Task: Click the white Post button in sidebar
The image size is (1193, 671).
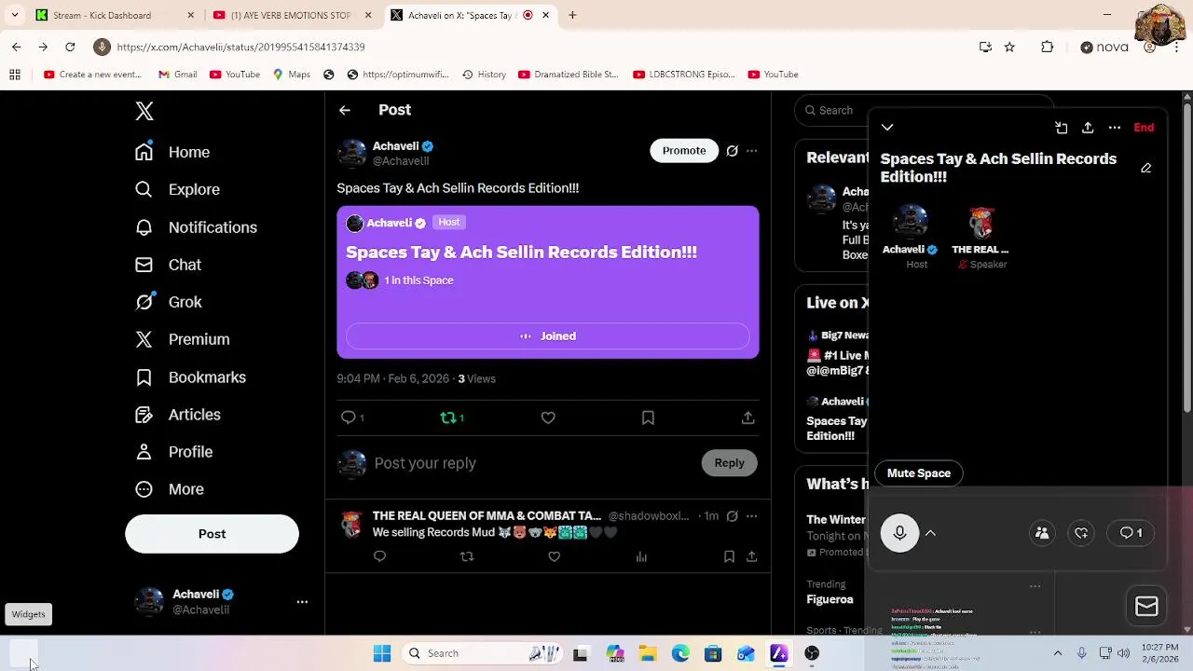Action: (212, 534)
